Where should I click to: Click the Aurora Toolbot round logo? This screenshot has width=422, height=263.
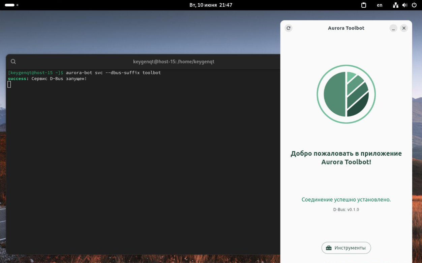point(346,94)
